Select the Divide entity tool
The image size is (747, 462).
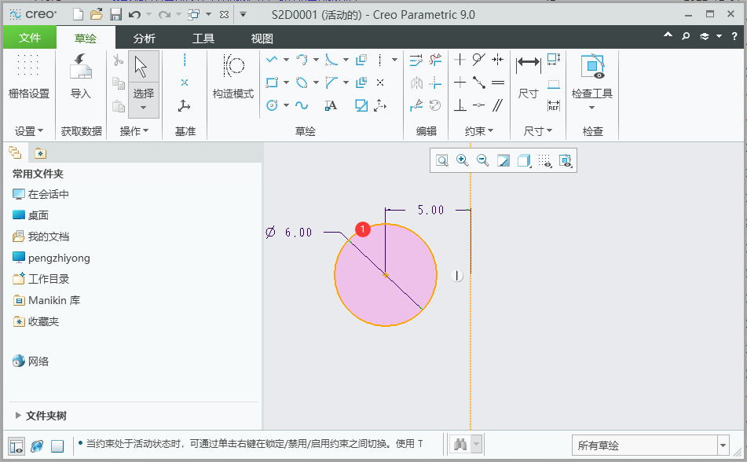click(x=416, y=105)
